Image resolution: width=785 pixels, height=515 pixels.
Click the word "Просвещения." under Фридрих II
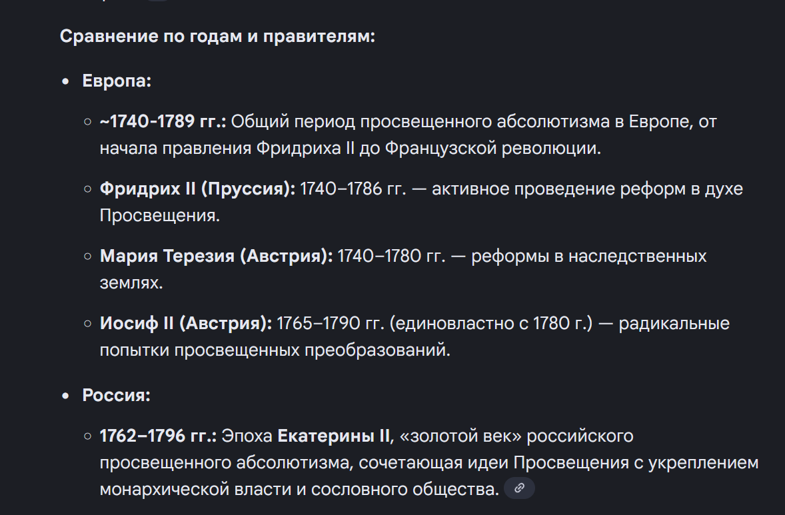[159, 216]
